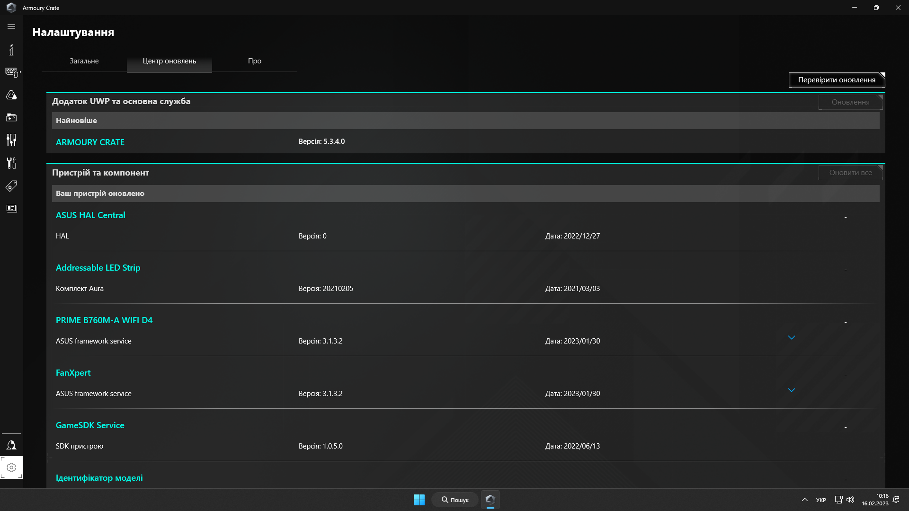Click Версія: 1.0.5.0 for SDK пристрою

pos(321,446)
